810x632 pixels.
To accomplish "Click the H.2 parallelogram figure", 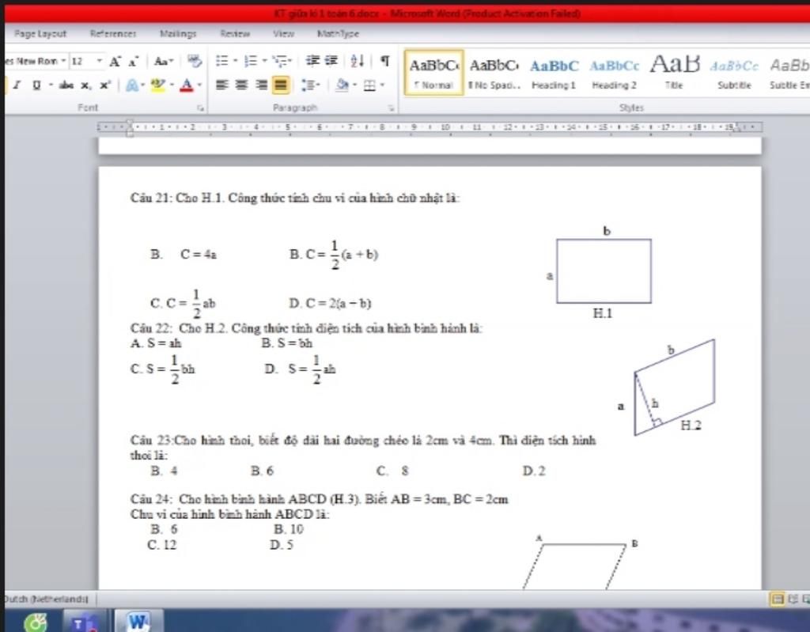I will tap(674, 387).
